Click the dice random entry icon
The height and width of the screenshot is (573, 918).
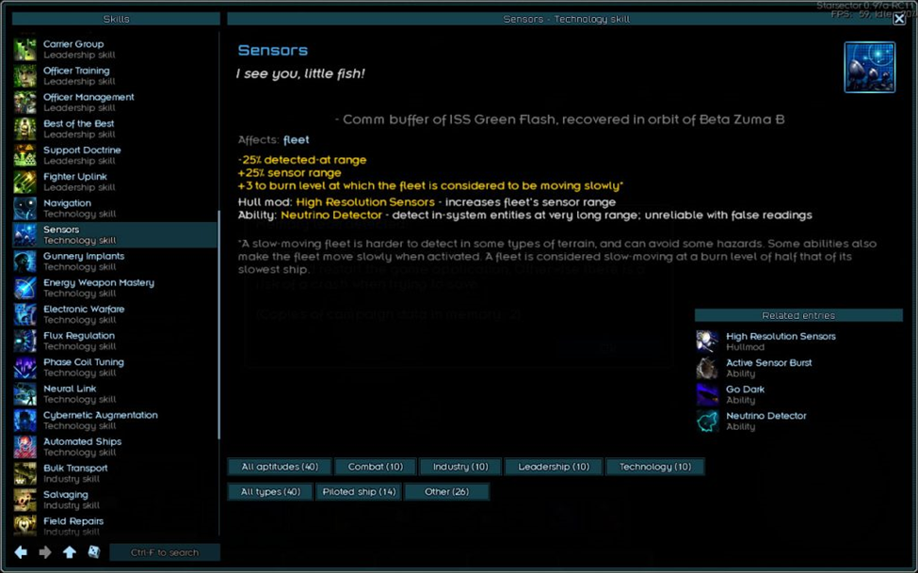[x=94, y=552]
